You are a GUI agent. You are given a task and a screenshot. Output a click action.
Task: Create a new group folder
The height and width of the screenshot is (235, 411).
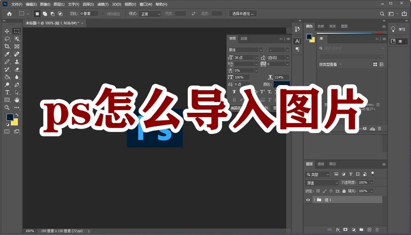(362, 230)
